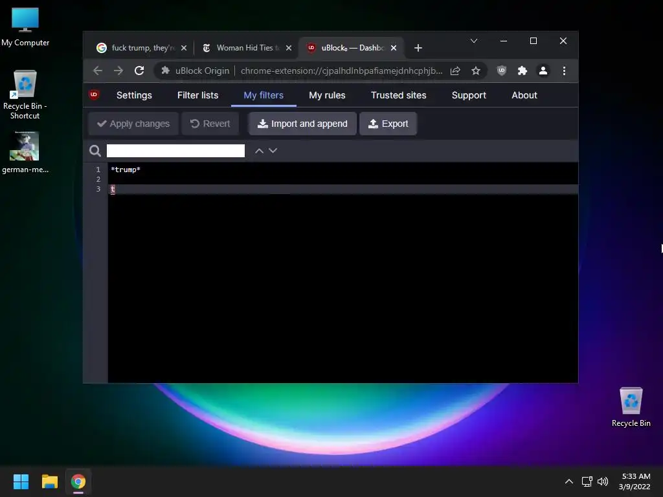663x497 pixels.
Task: Focus the filter search input field
Action: (175, 150)
